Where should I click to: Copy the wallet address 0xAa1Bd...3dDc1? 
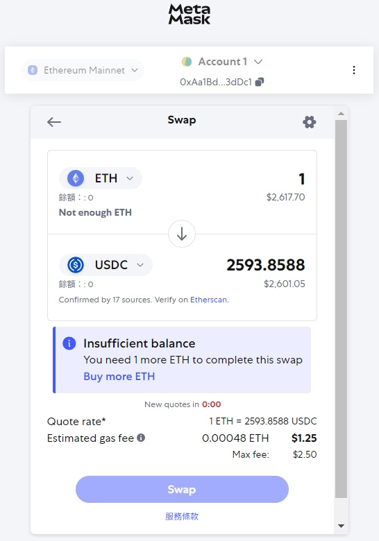(259, 82)
